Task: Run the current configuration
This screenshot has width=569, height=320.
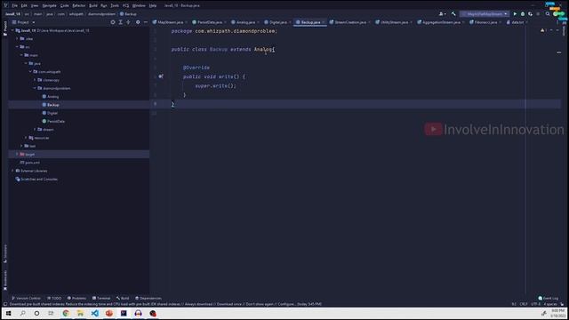Action: 515,14
